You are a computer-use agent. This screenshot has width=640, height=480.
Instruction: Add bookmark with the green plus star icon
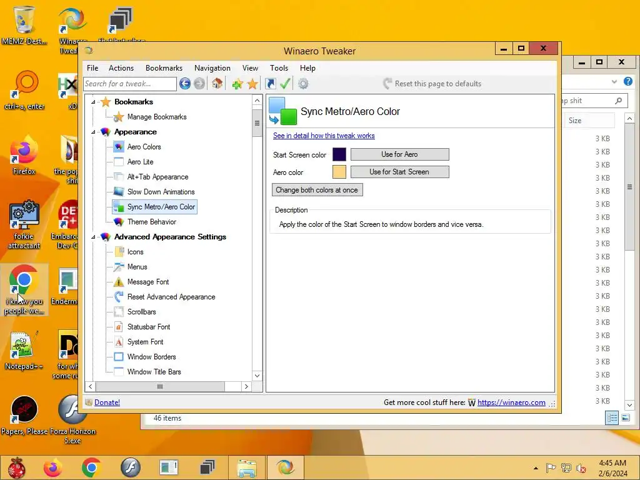(237, 84)
